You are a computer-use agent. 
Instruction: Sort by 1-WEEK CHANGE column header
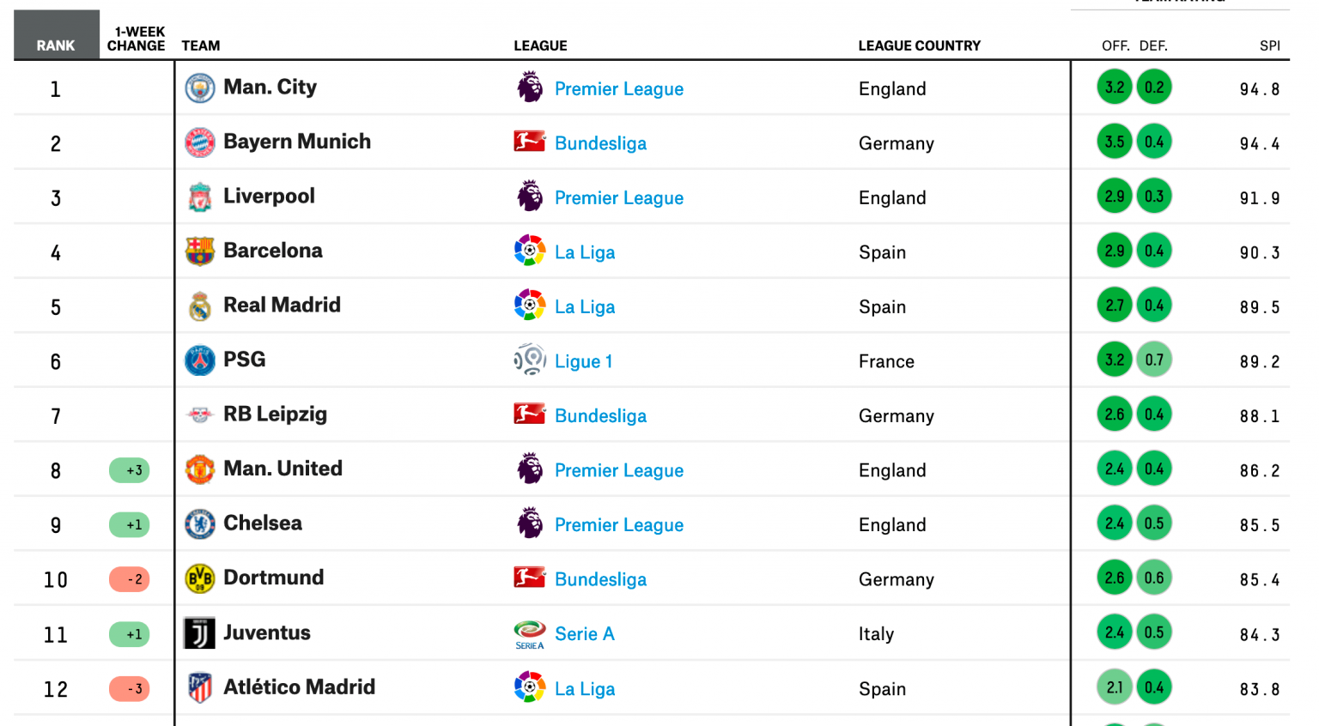click(x=137, y=39)
